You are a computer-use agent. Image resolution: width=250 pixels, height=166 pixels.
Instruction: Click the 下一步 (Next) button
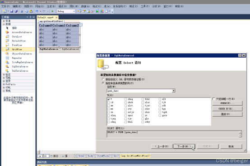click(184, 147)
